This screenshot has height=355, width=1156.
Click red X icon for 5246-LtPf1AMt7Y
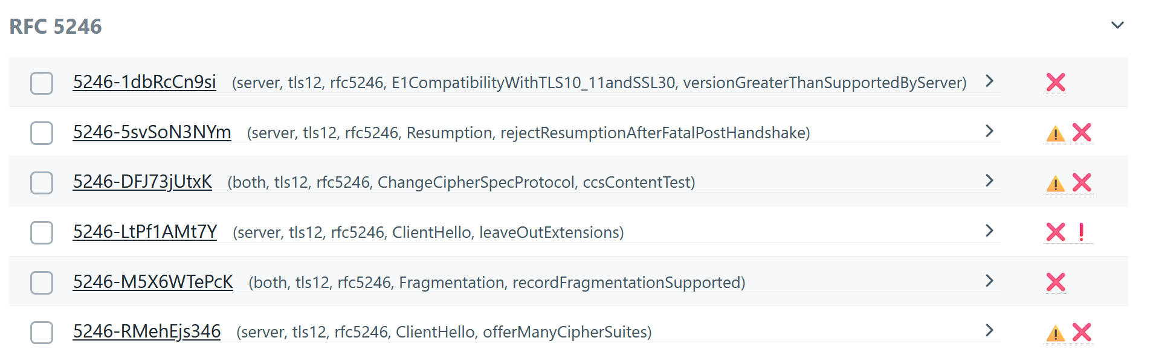(x=1056, y=232)
